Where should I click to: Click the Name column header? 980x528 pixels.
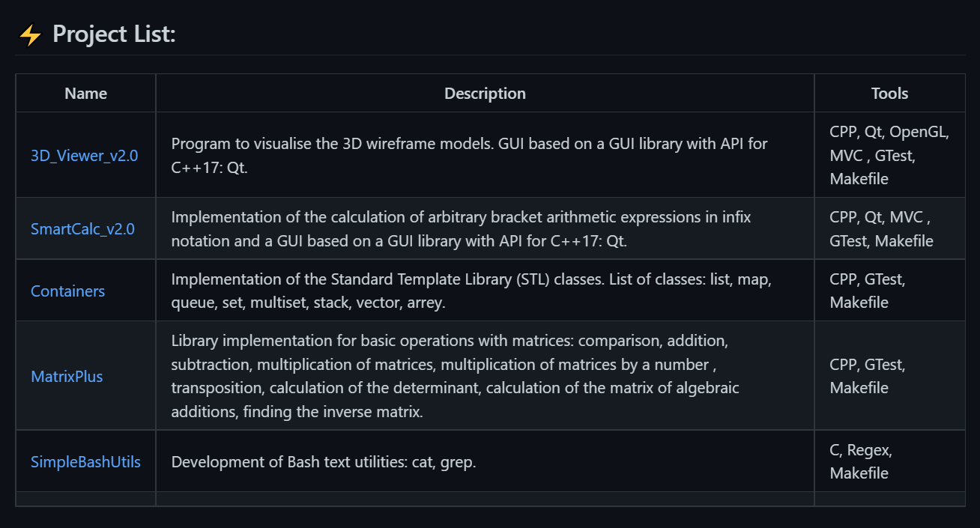point(85,94)
